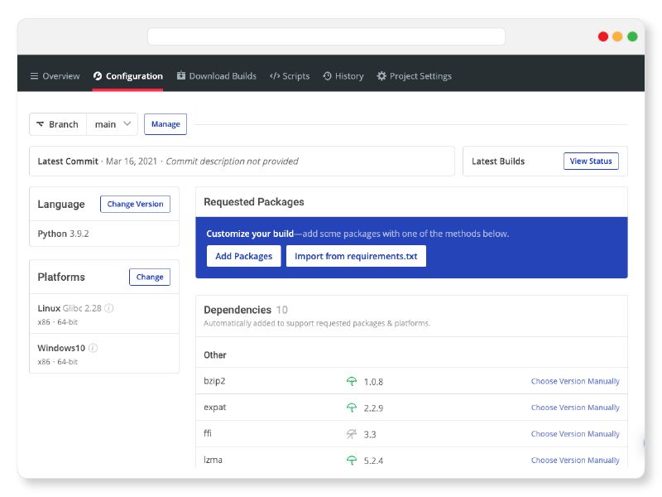Viewport: 662px width, 497px height.
Task: Click the grey crossed umbrella icon for ffi
Action: pyautogui.click(x=352, y=434)
